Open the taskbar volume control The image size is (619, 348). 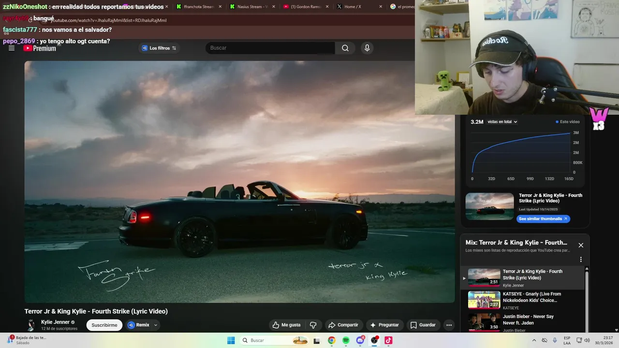(x=587, y=340)
